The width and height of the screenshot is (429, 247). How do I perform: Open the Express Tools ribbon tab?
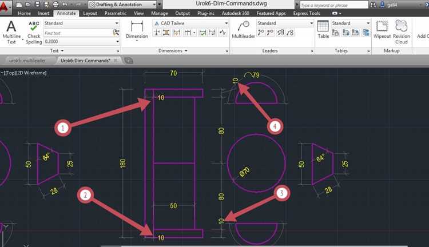(307, 13)
